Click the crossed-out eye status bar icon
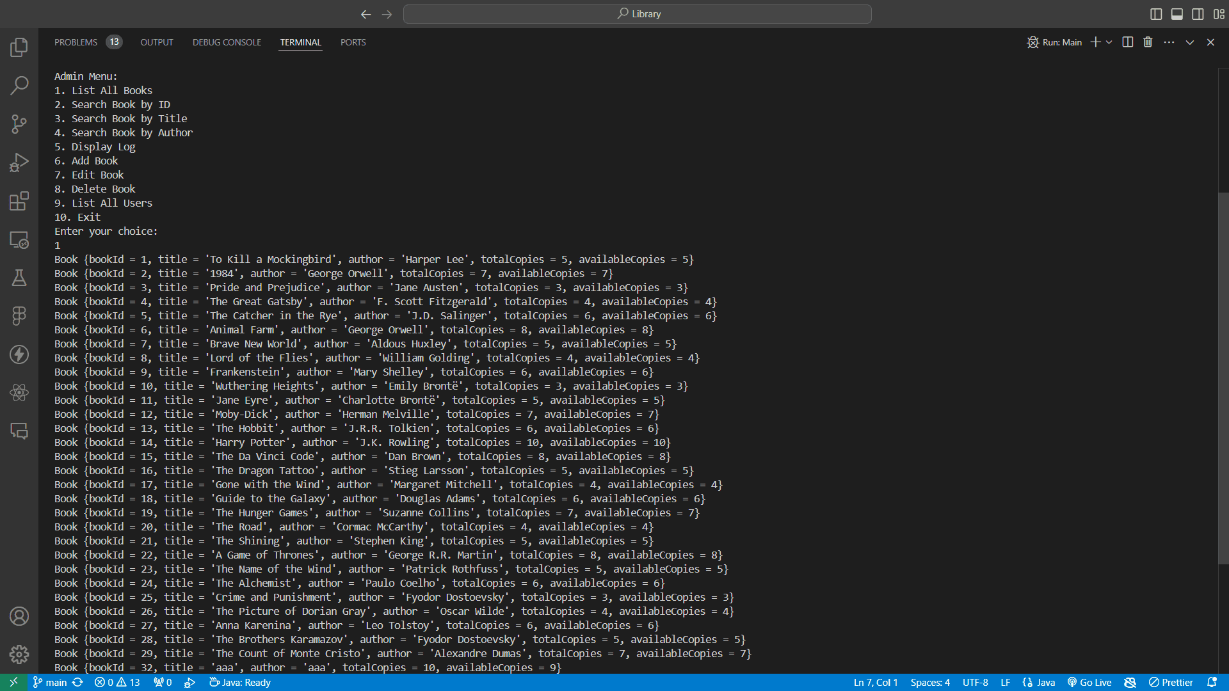Image resolution: width=1229 pixels, height=691 pixels. (x=1130, y=683)
